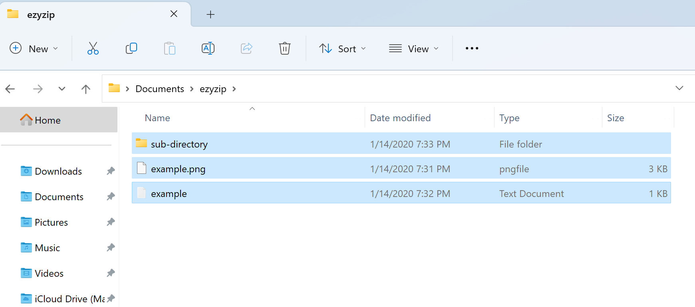Click the folder icon in address bar
The width and height of the screenshot is (695, 307).
[114, 88]
